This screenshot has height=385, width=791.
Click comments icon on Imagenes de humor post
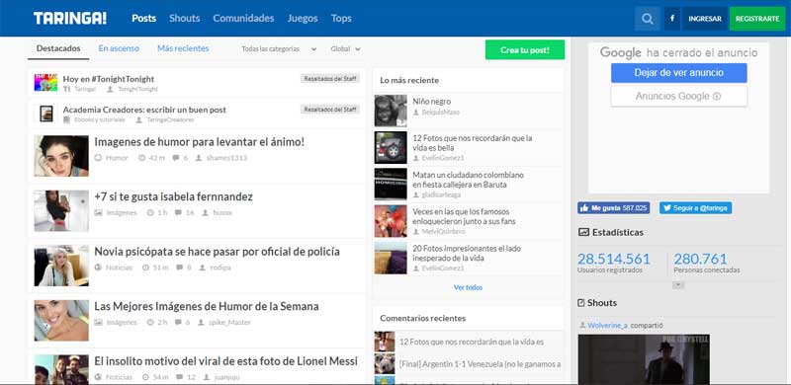[176, 158]
